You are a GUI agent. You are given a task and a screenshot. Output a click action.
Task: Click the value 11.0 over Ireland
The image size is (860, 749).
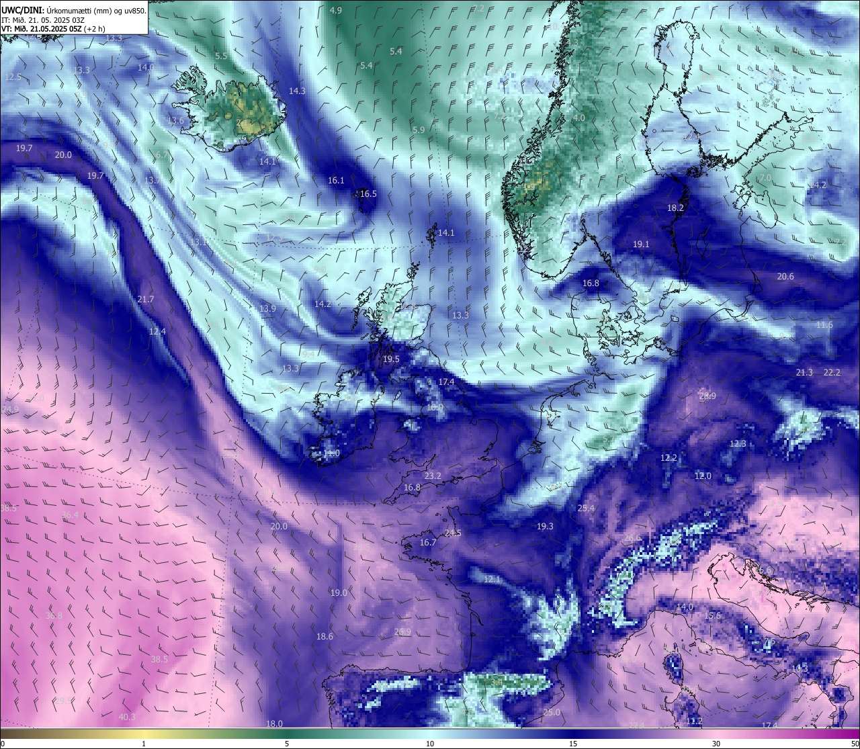click(x=331, y=453)
